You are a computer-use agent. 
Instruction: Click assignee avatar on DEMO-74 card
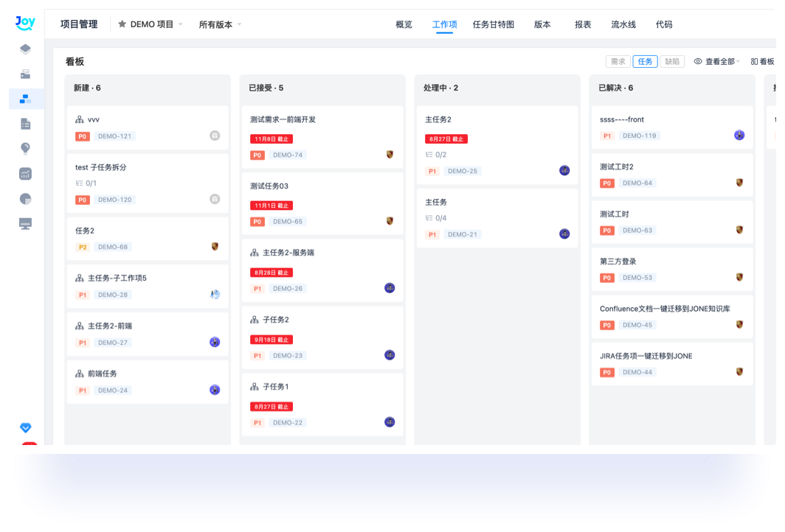(390, 155)
